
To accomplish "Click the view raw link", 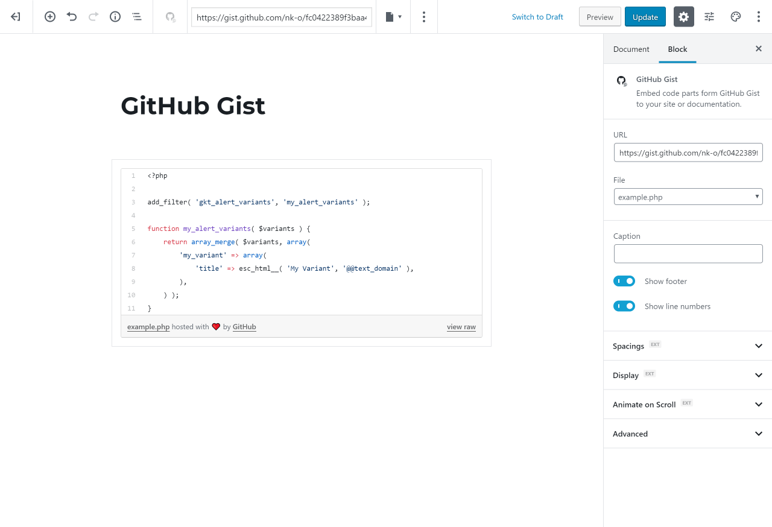I will tap(461, 327).
